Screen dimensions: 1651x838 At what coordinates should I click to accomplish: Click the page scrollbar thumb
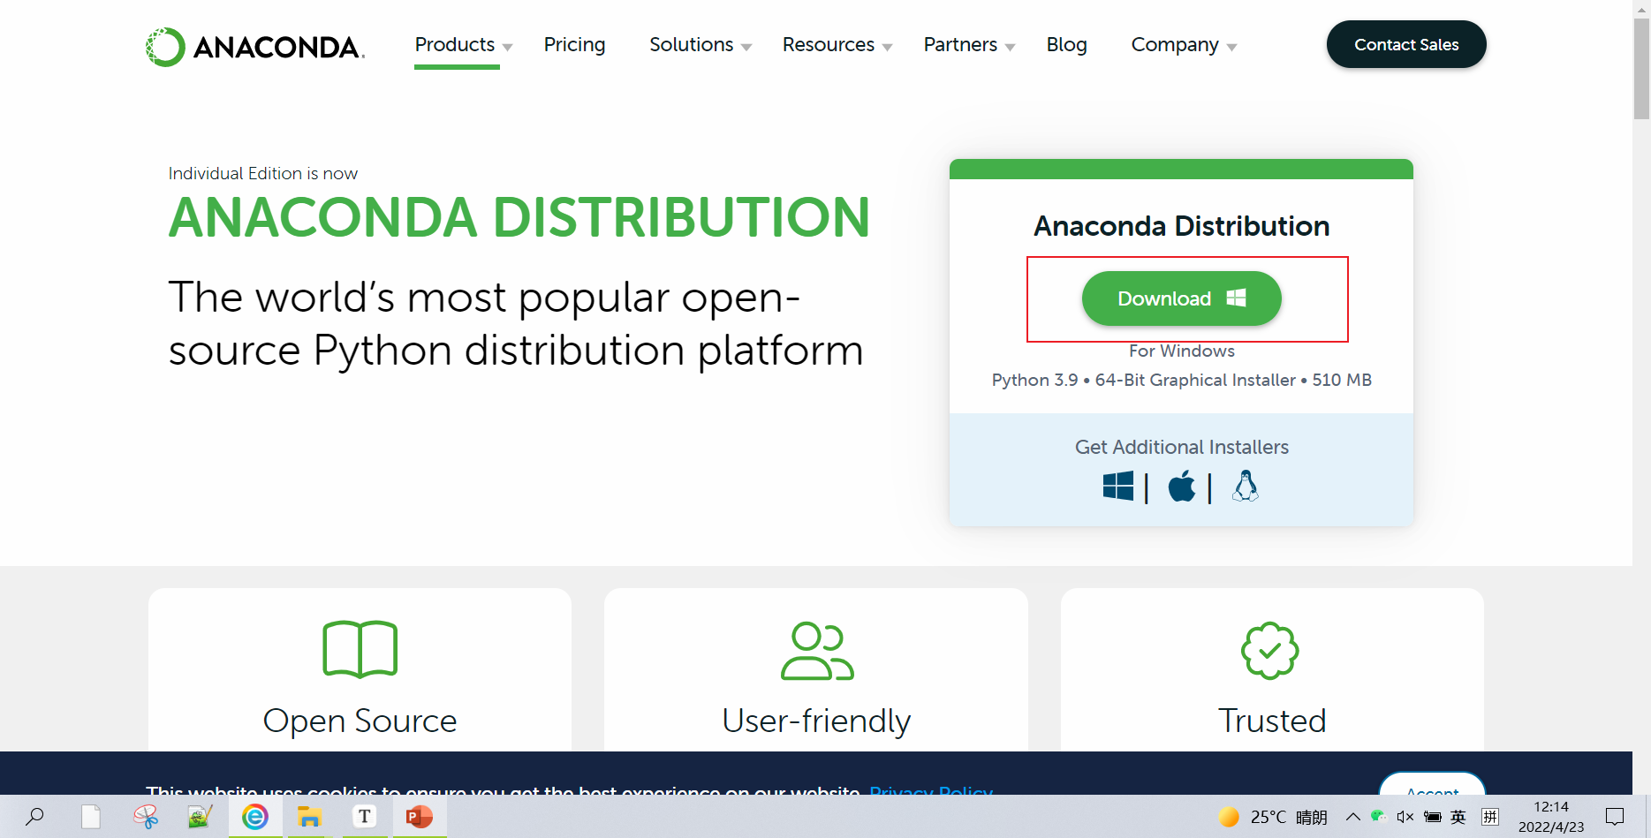(1641, 68)
